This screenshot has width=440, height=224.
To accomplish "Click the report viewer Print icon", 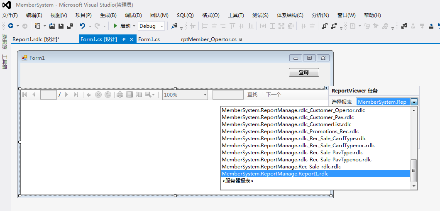I will point(120,95).
